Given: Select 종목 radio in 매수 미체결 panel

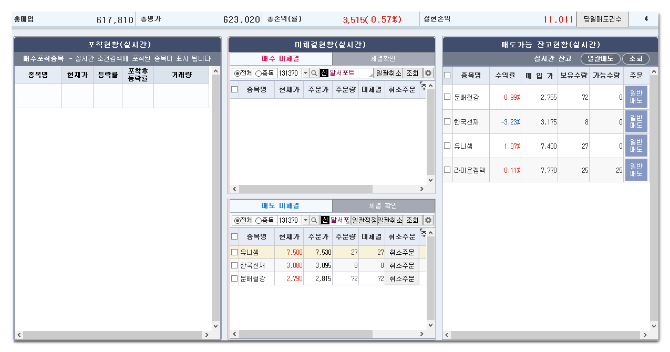Looking at the screenshot, I should [258, 73].
